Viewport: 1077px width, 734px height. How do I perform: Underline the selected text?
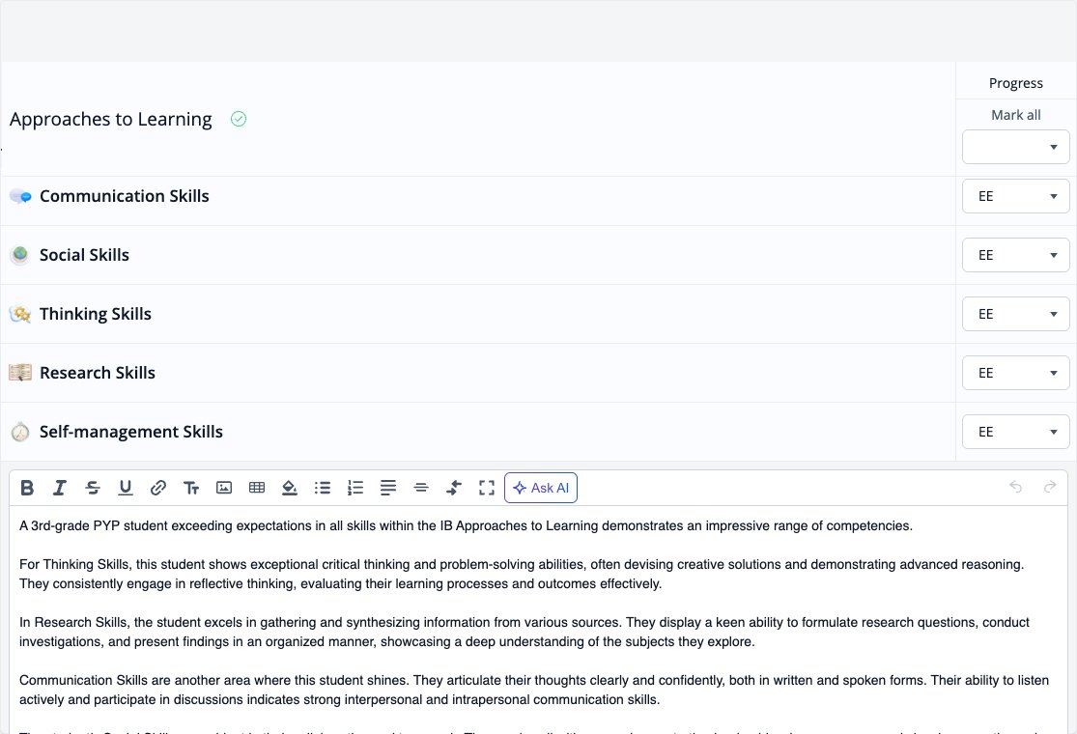pyautogui.click(x=125, y=488)
